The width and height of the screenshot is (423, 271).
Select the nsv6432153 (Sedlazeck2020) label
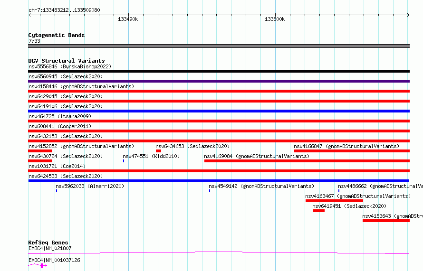(x=66, y=136)
